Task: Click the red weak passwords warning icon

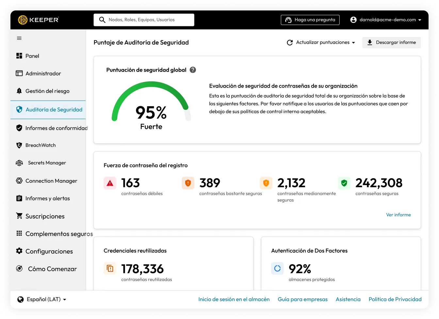Action: click(x=110, y=183)
